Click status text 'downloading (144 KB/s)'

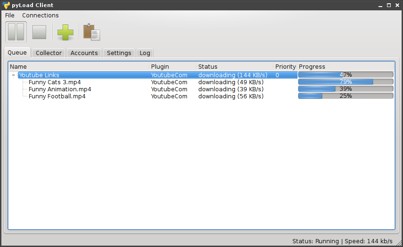[x=233, y=75]
